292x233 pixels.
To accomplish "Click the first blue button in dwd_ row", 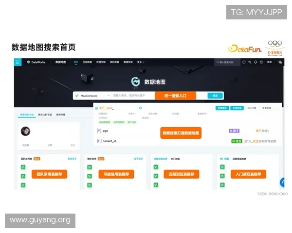I will (x=222, y=108).
